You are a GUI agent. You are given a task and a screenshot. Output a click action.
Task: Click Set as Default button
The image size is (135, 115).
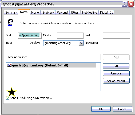[116, 81]
